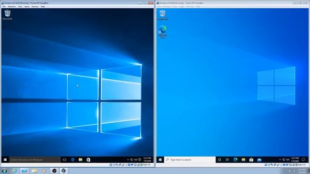Viewport: 310px width, 174px height.
Task: Open File Explorer in the 2020 VM taskbar
Action: click(x=243, y=159)
